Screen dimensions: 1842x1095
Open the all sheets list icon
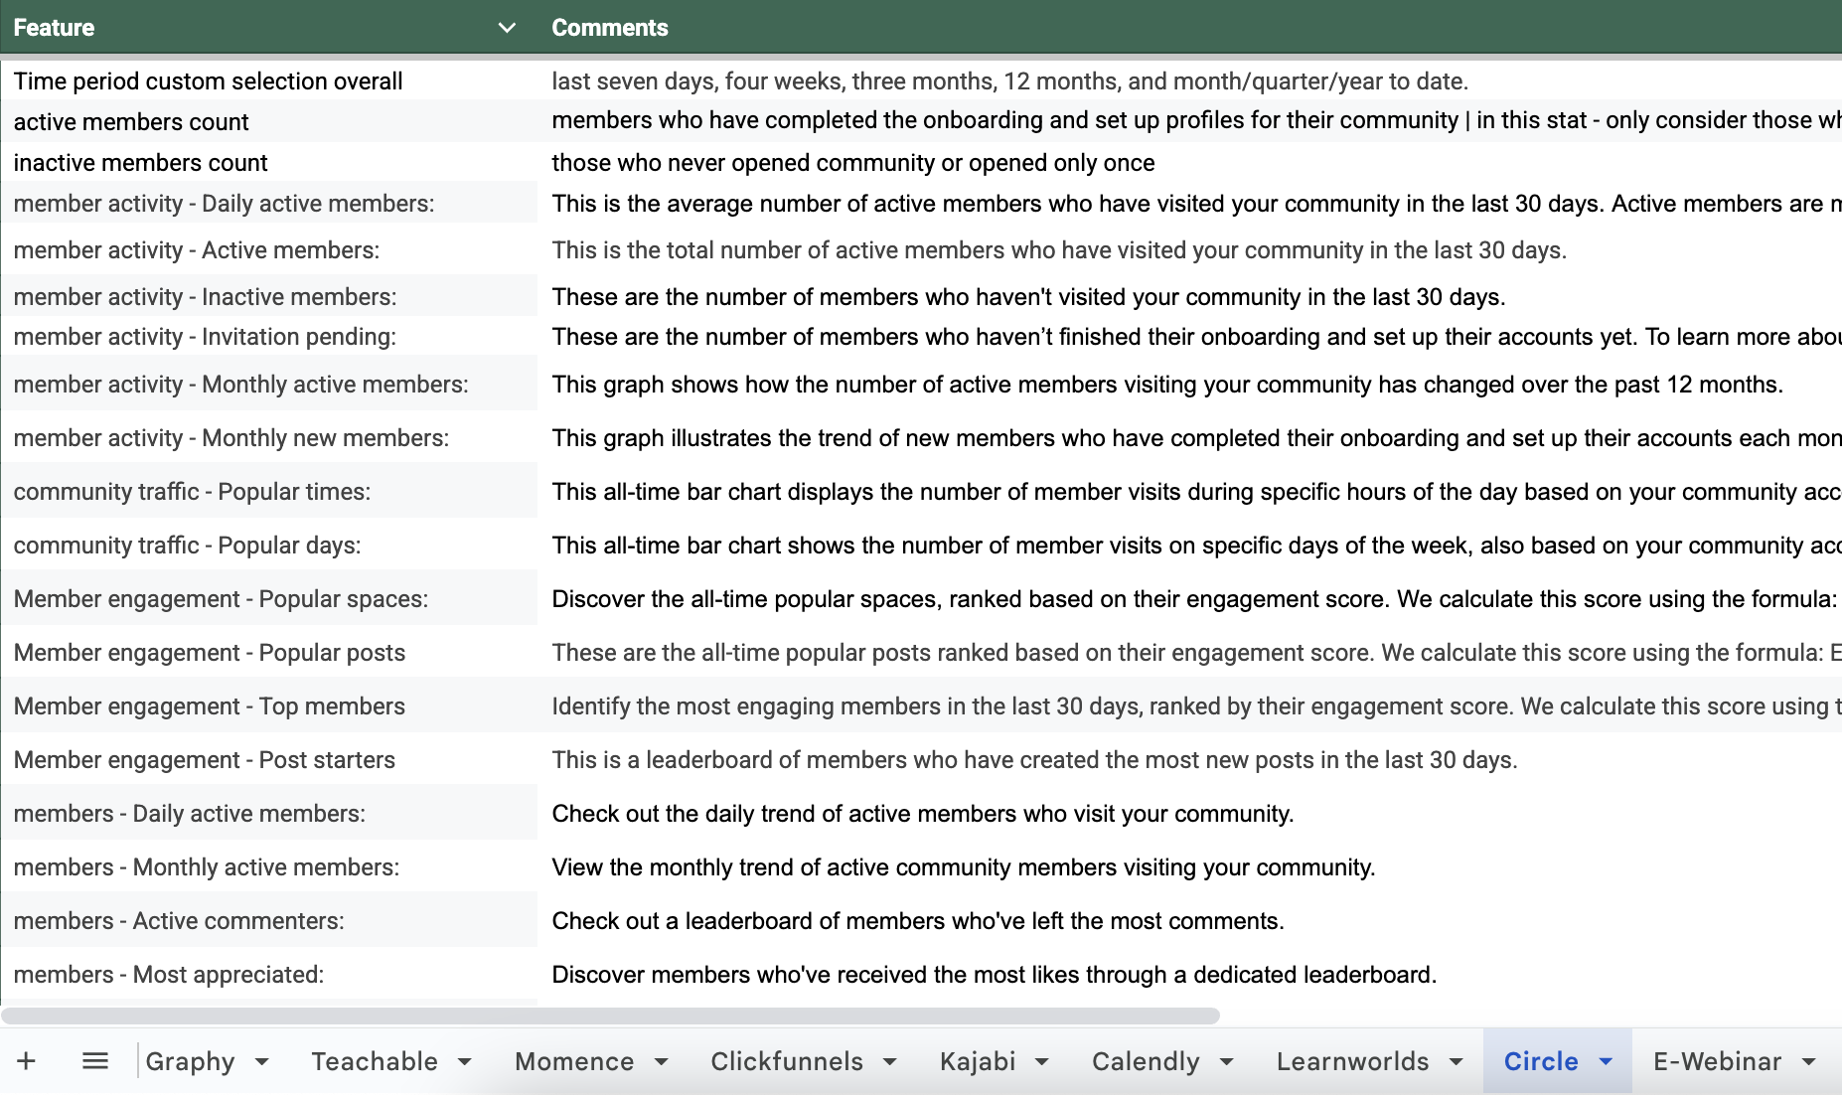95,1061
